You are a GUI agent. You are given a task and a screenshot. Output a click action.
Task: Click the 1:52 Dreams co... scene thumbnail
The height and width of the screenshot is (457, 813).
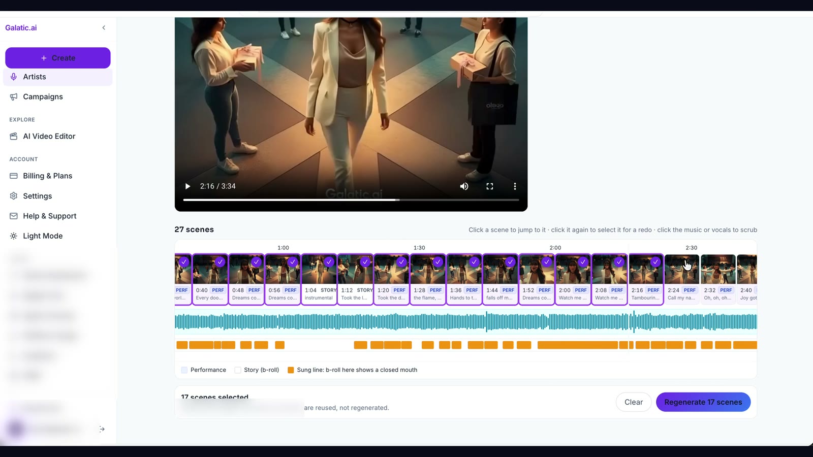point(537,270)
